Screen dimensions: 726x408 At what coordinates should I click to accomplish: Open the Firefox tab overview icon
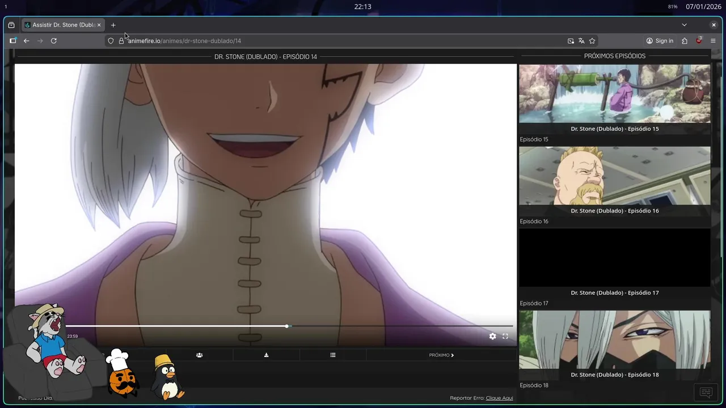[11, 25]
